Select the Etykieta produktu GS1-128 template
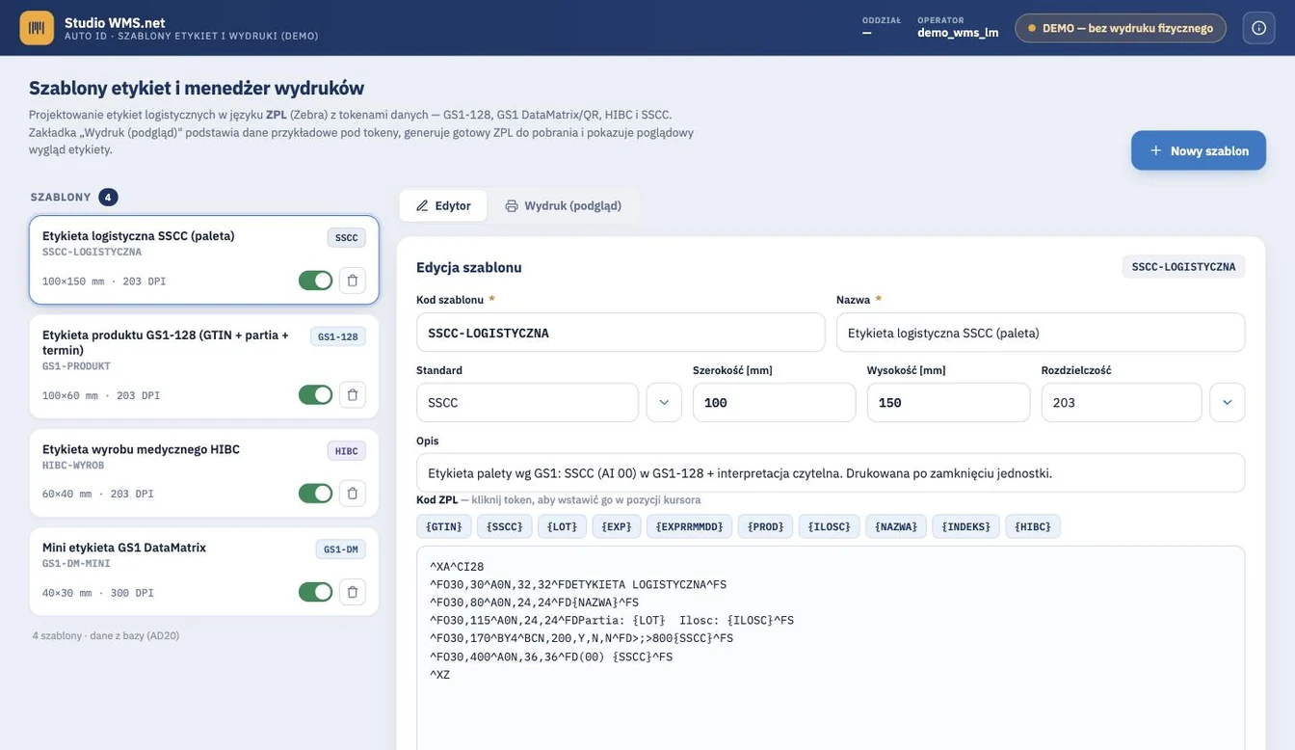 click(x=204, y=366)
